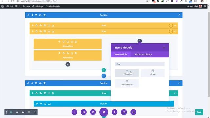Switch to New Module tab

pyautogui.click(x=121, y=55)
